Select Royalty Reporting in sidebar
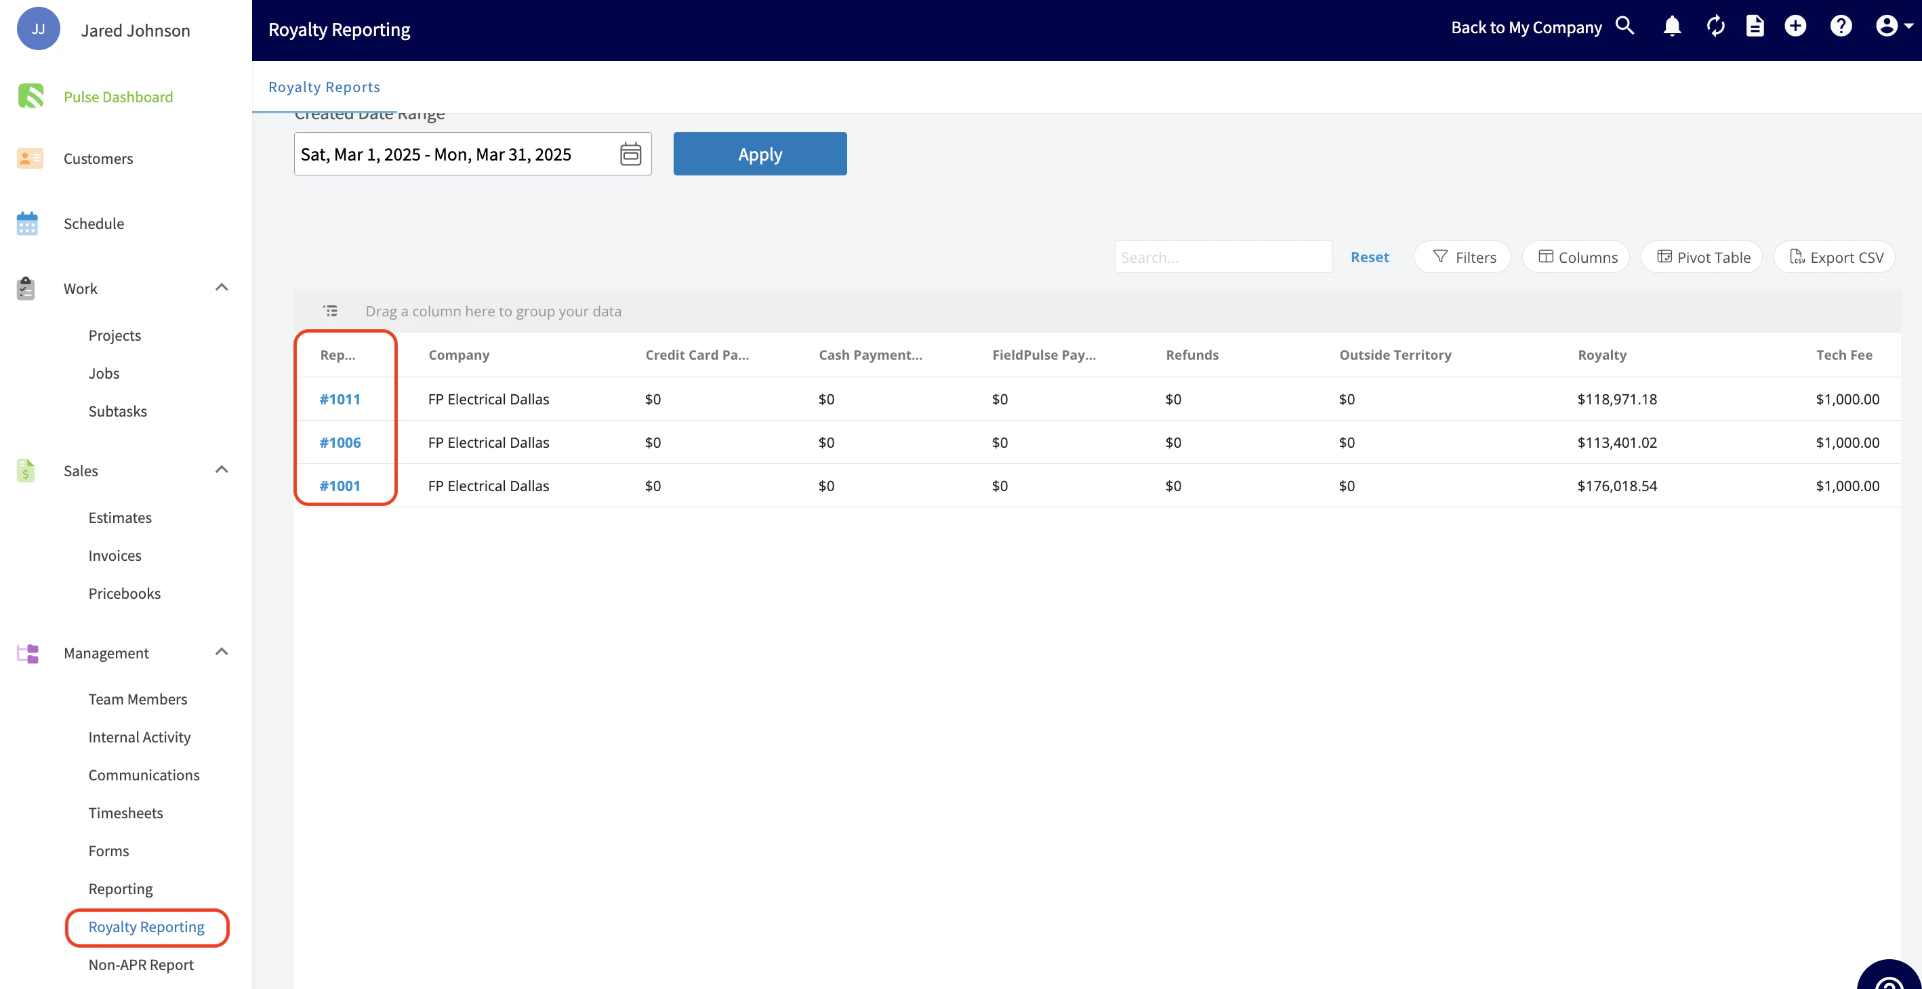This screenshot has width=1922, height=989. pyautogui.click(x=146, y=927)
